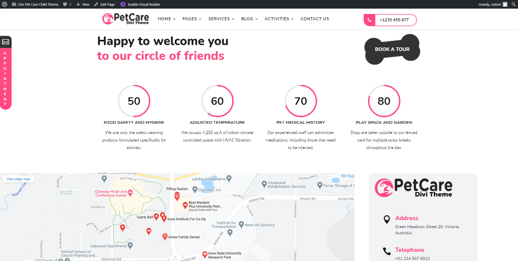Select the Ames Family Dental map pin
The height and width of the screenshot is (261, 518).
click(165, 236)
